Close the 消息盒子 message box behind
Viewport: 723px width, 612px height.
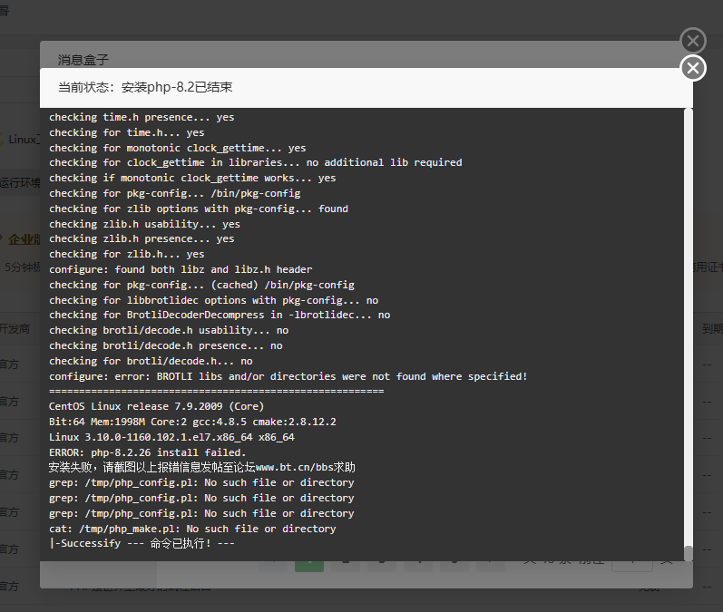pos(693,41)
